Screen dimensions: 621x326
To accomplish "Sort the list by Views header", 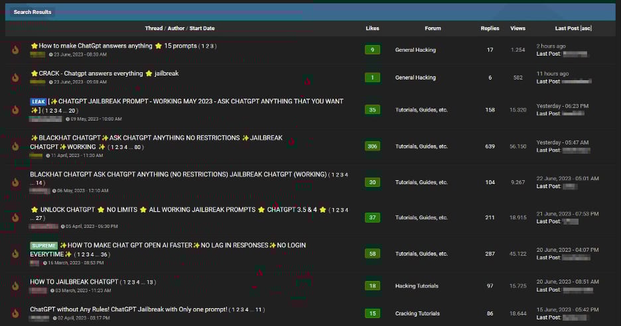I will (x=517, y=28).
